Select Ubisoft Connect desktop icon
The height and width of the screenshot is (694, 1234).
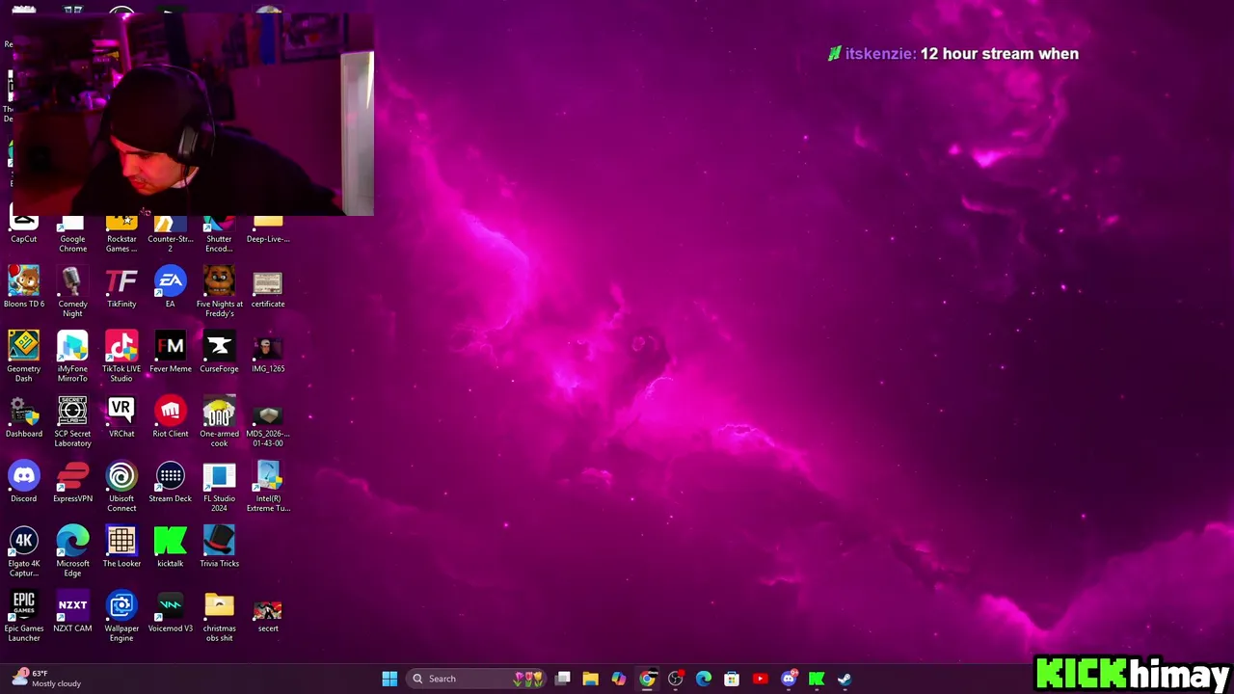121,487
